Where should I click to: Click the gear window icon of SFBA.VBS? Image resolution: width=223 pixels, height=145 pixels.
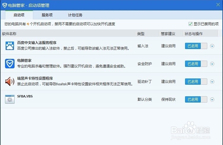click(x=10, y=99)
